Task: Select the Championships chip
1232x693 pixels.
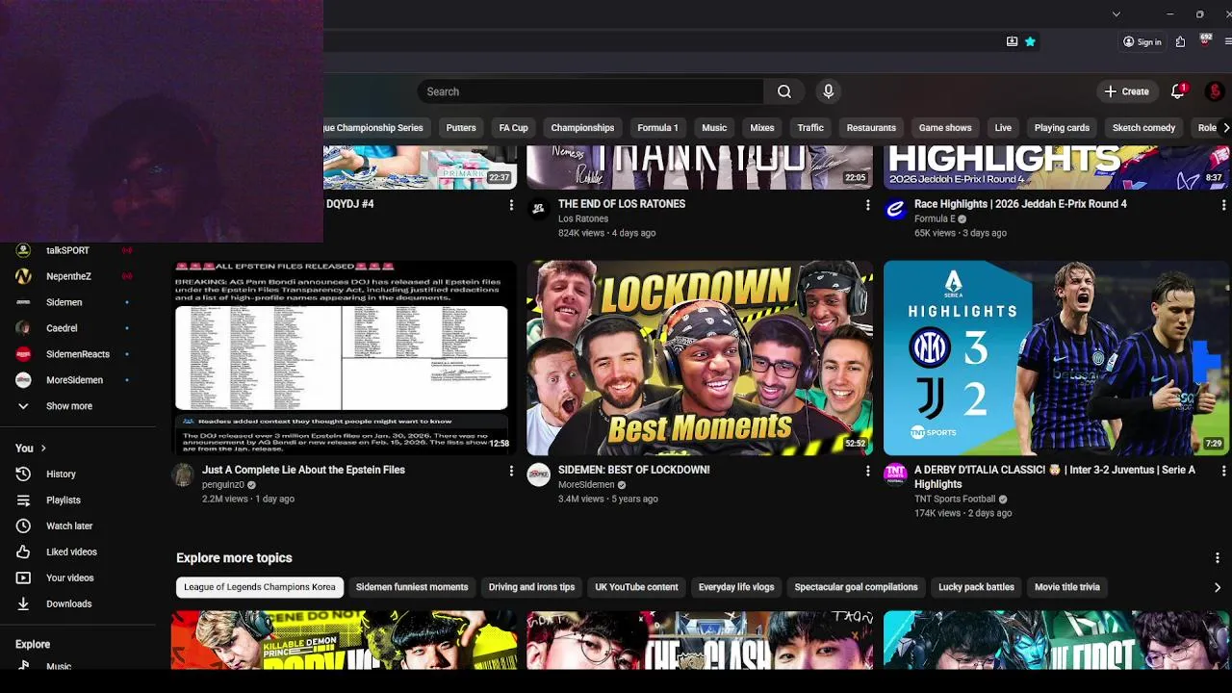Action: click(582, 128)
